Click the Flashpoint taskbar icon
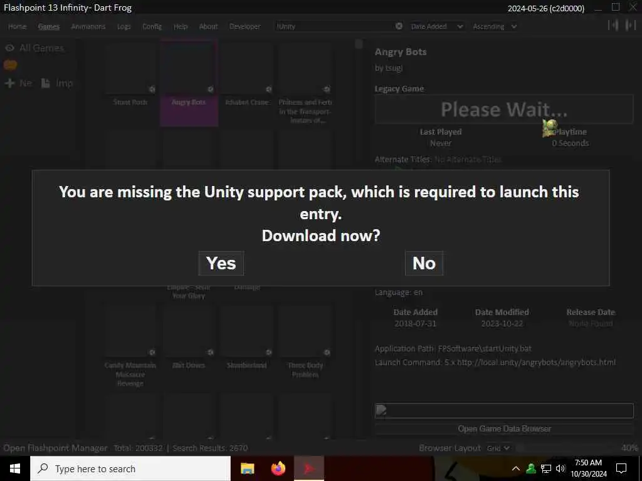Screen dimensions: 642x481 tap(309, 468)
